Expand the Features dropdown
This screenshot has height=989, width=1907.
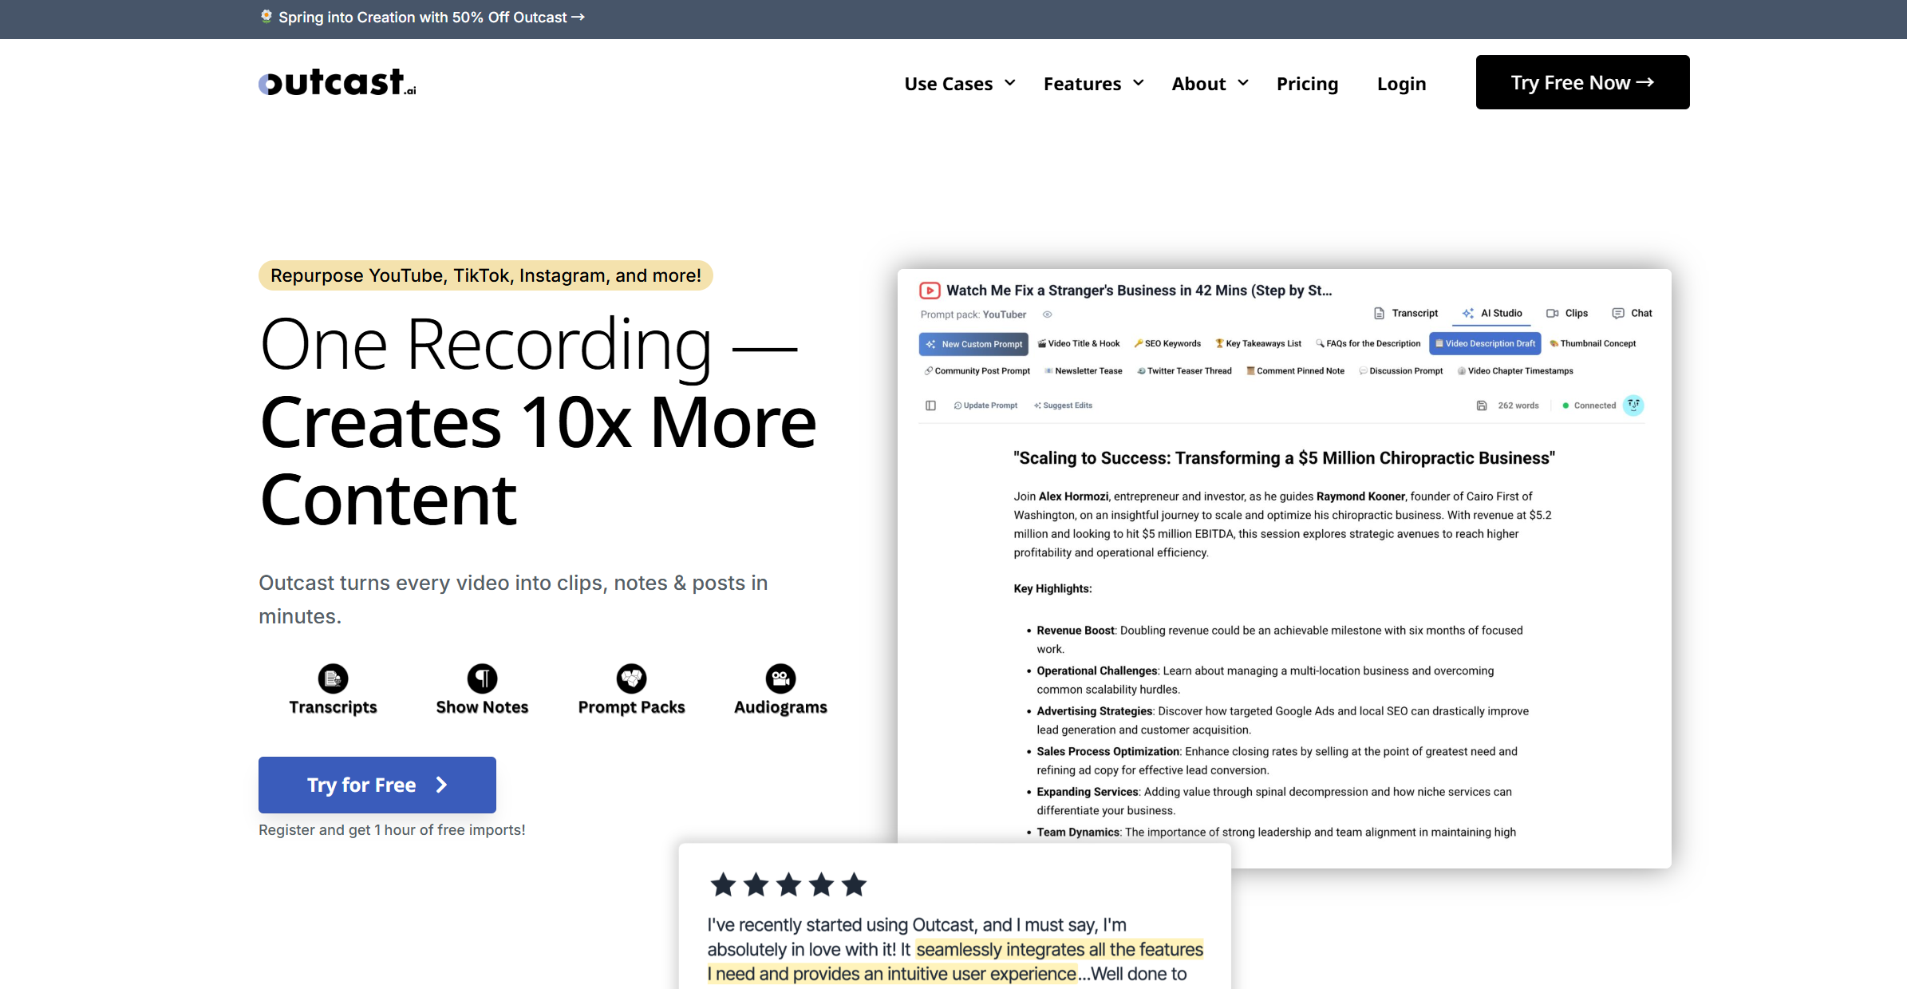1094,84
